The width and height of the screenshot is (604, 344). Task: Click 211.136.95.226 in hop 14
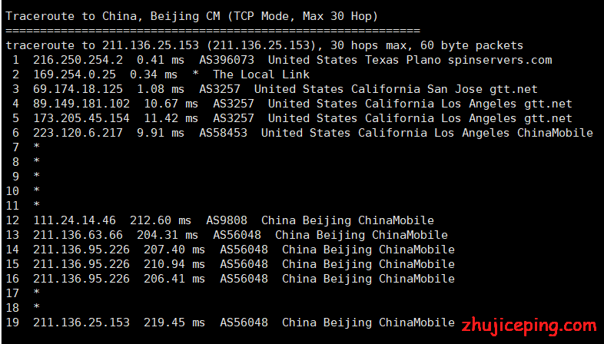point(81,250)
